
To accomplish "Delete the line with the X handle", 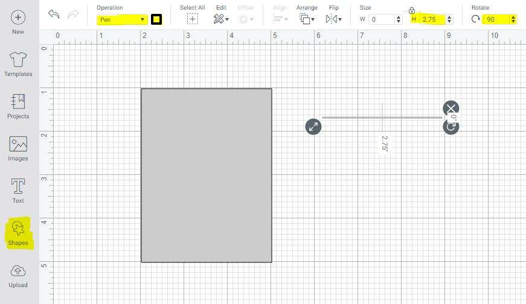I will point(451,109).
